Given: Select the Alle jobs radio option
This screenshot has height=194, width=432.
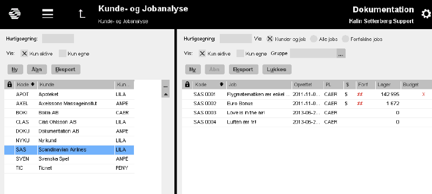Looking at the screenshot, I should pyautogui.click(x=314, y=39).
